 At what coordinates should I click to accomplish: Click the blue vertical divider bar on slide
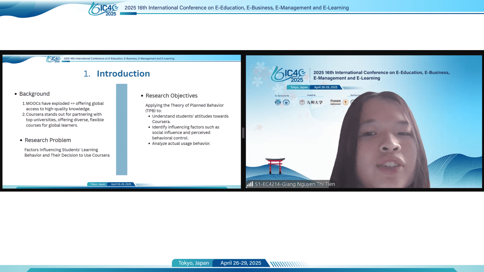122,129
